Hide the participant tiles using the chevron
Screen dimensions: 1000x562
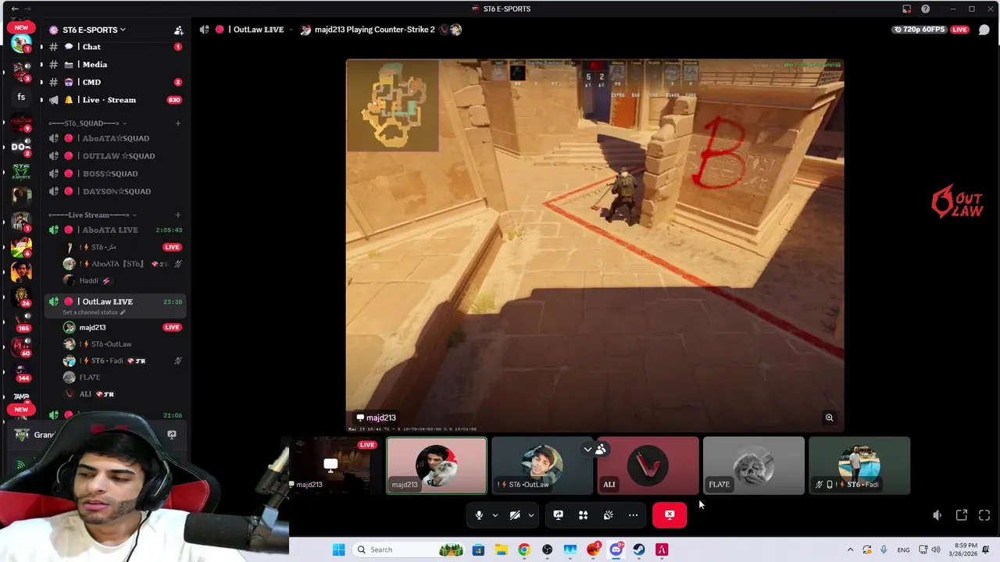point(587,450)
